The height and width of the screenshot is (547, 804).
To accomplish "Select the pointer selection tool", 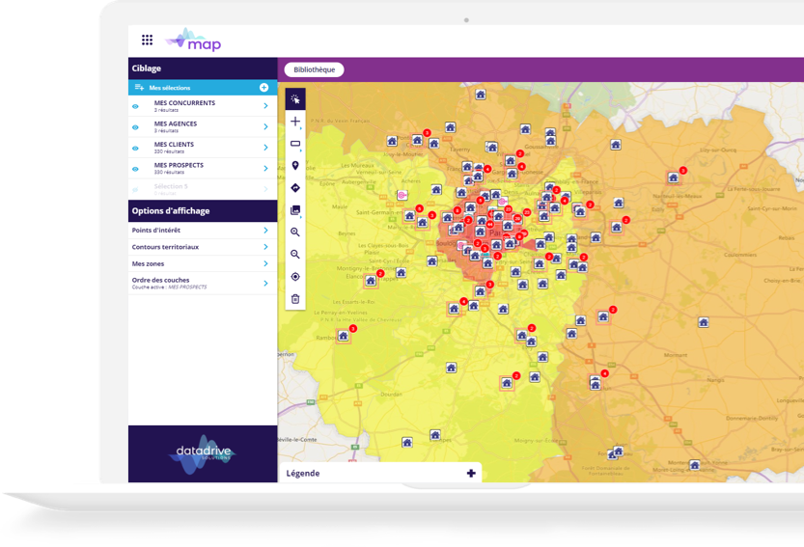I will click(x=295, y=98).
